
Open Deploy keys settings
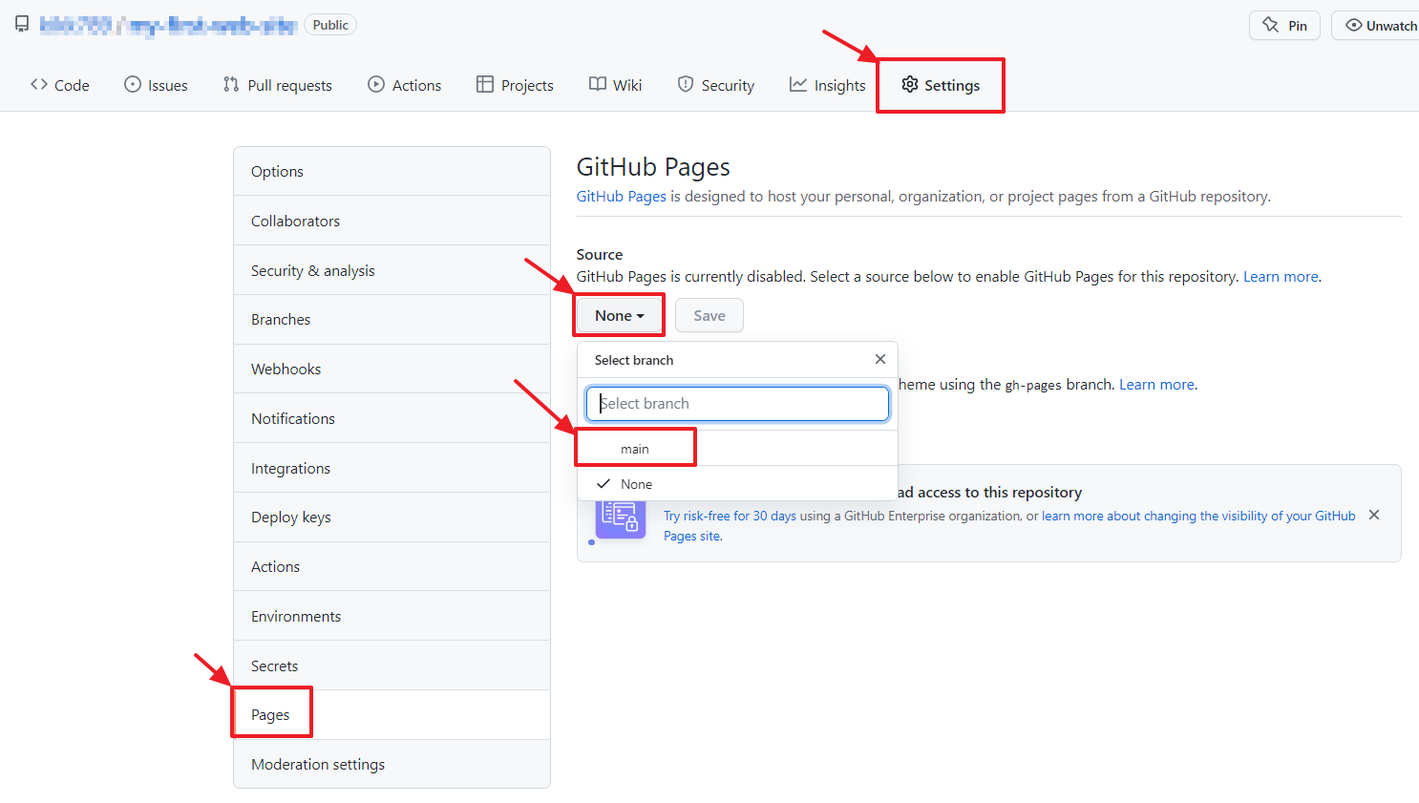coord(392,518)
